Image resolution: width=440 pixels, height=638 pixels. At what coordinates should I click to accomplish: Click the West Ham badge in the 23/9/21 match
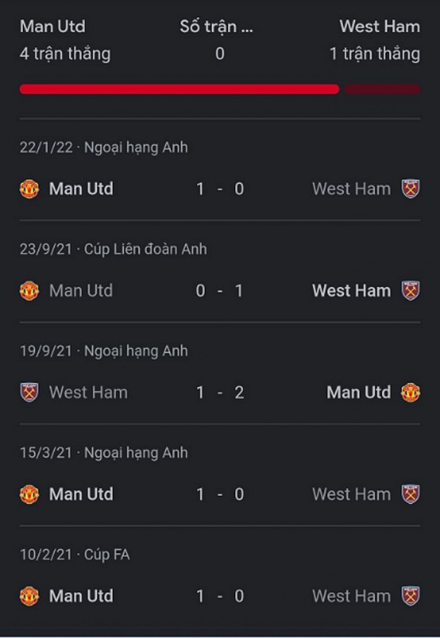pos(410,291)
